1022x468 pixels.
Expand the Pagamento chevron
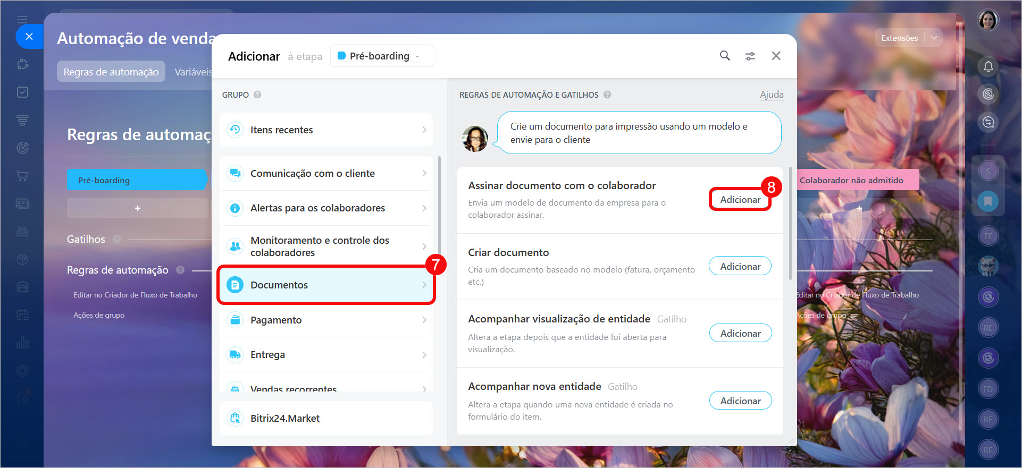click(x=424, y=320)
